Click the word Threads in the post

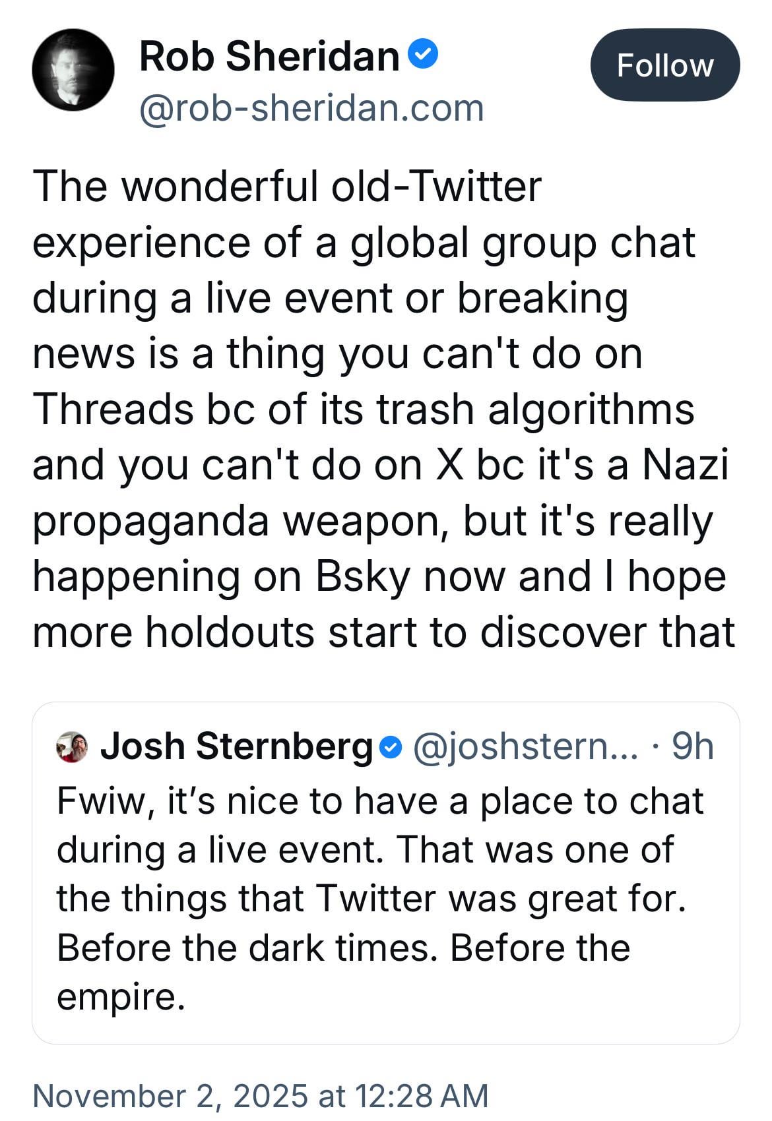[112, 409]
